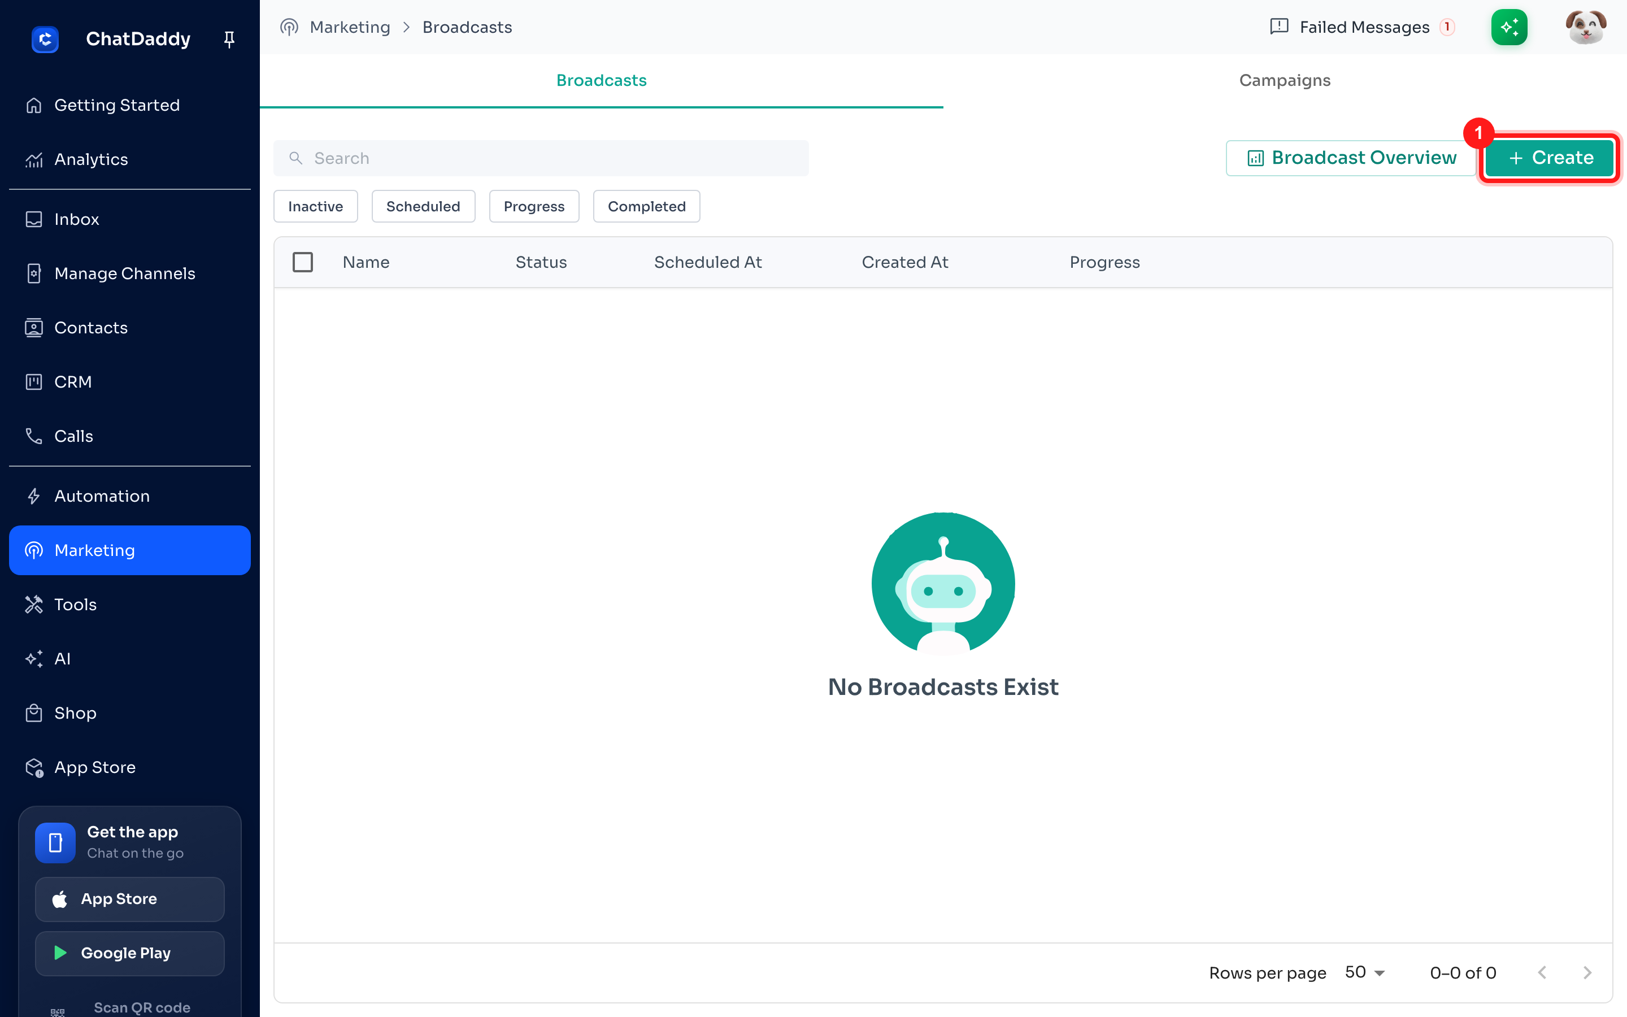
Task: Open Manage Channels
Action: [130, 273]
